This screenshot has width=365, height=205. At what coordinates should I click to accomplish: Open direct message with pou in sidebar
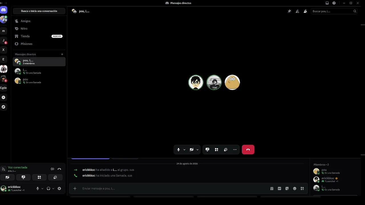(39, 81)
